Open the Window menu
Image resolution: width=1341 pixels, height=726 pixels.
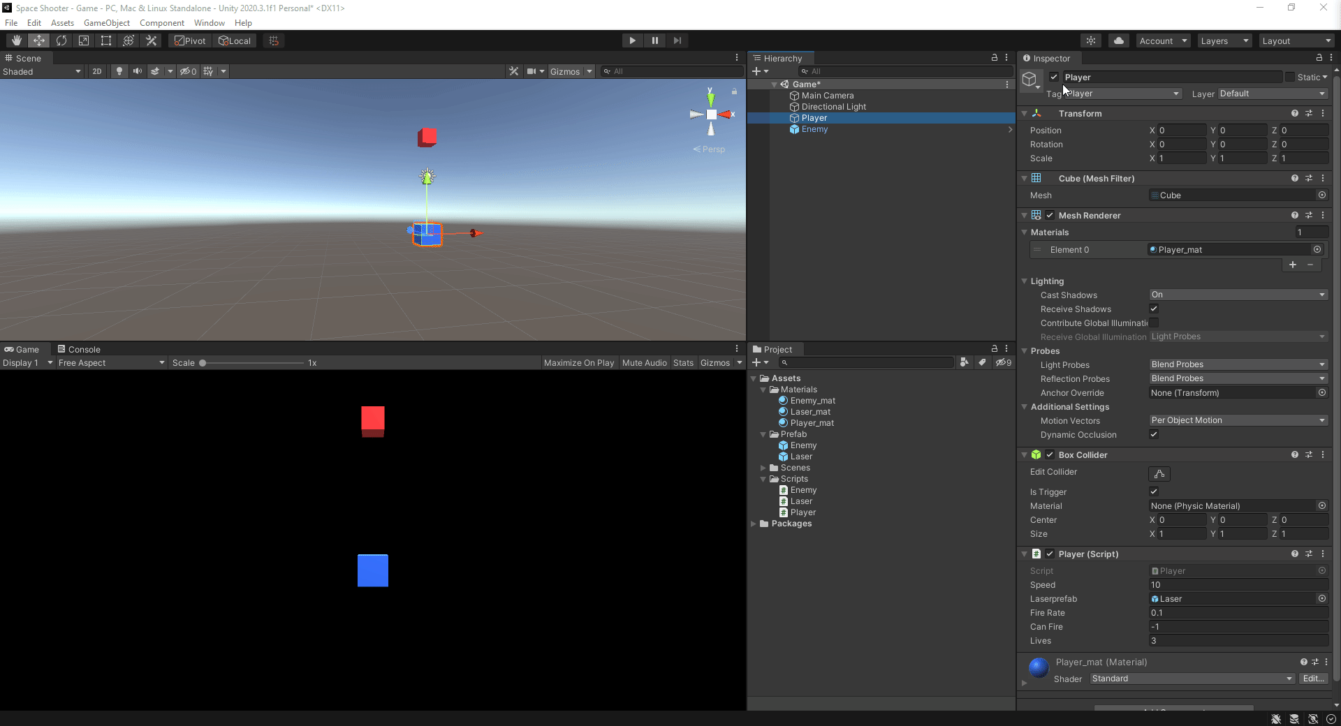click(210, 23)
